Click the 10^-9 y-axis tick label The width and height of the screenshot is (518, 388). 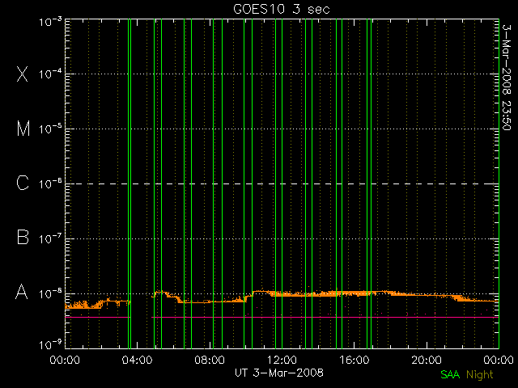click(50, 345)
